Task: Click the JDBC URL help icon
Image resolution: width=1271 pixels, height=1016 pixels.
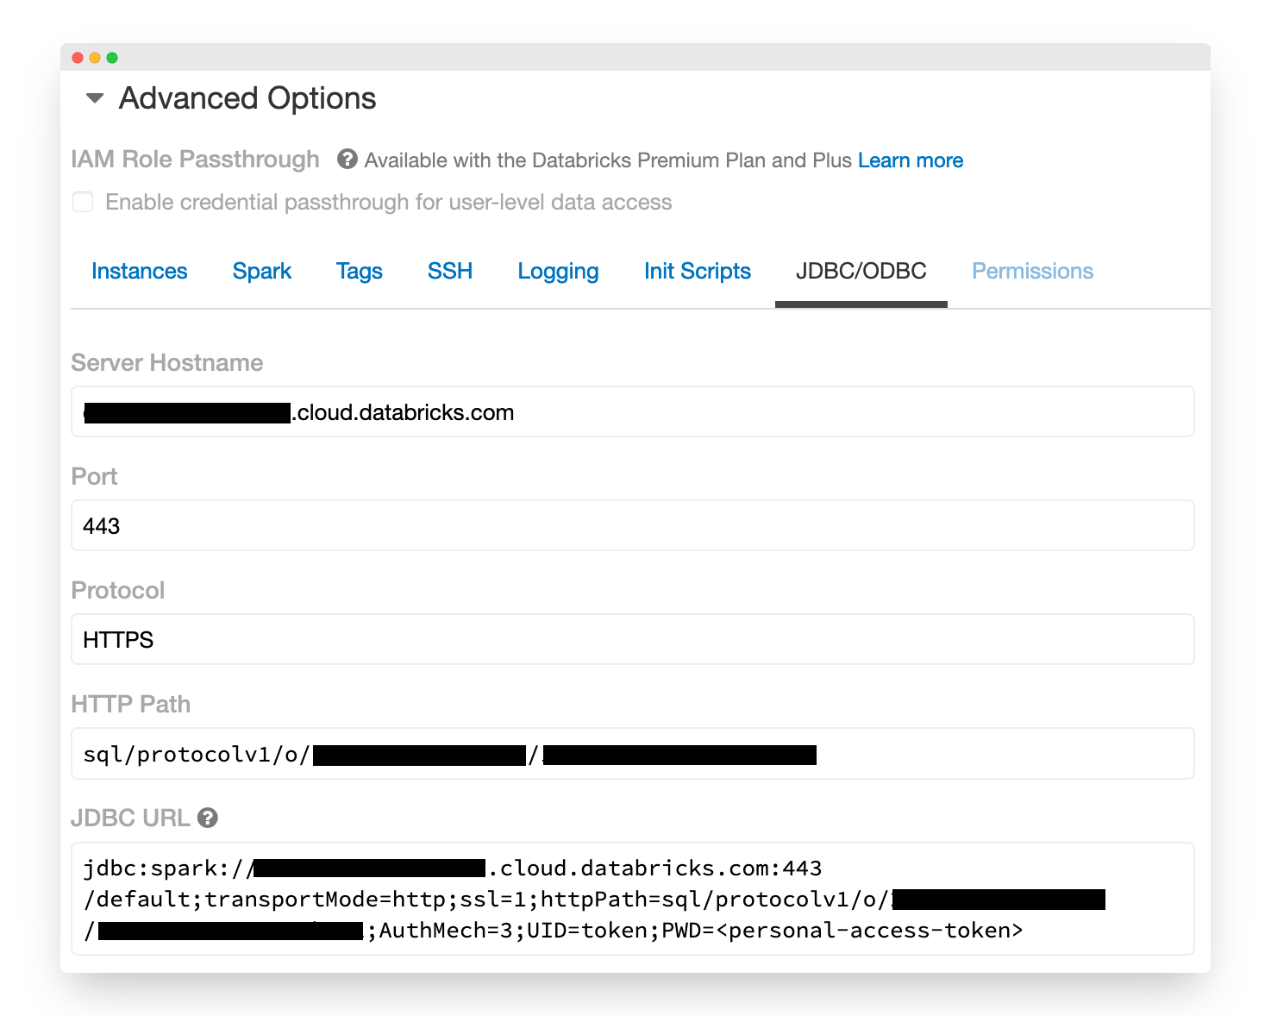Action: point(208,818)
